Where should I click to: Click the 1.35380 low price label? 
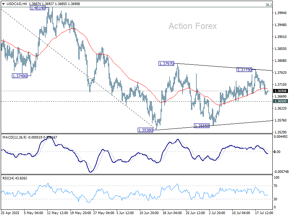[146, 130]
